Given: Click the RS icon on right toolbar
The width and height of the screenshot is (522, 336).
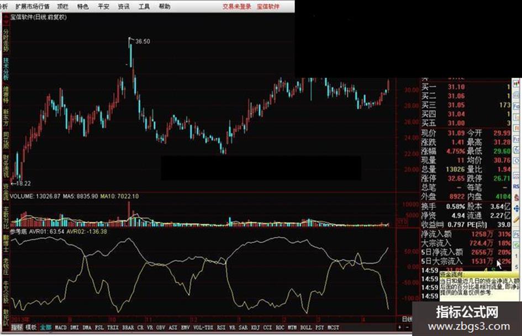Looking at the screenshot, I should (516, 186).
